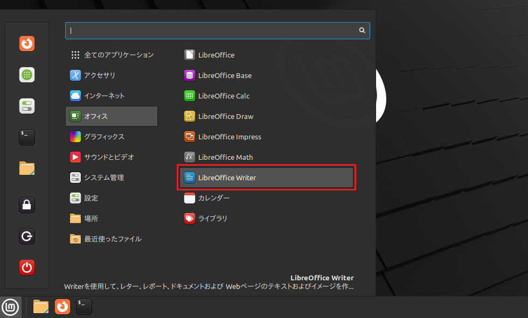Click the red Power off icon
The width and height of the screenshot is (528, 318).
(x=27, y=267)
